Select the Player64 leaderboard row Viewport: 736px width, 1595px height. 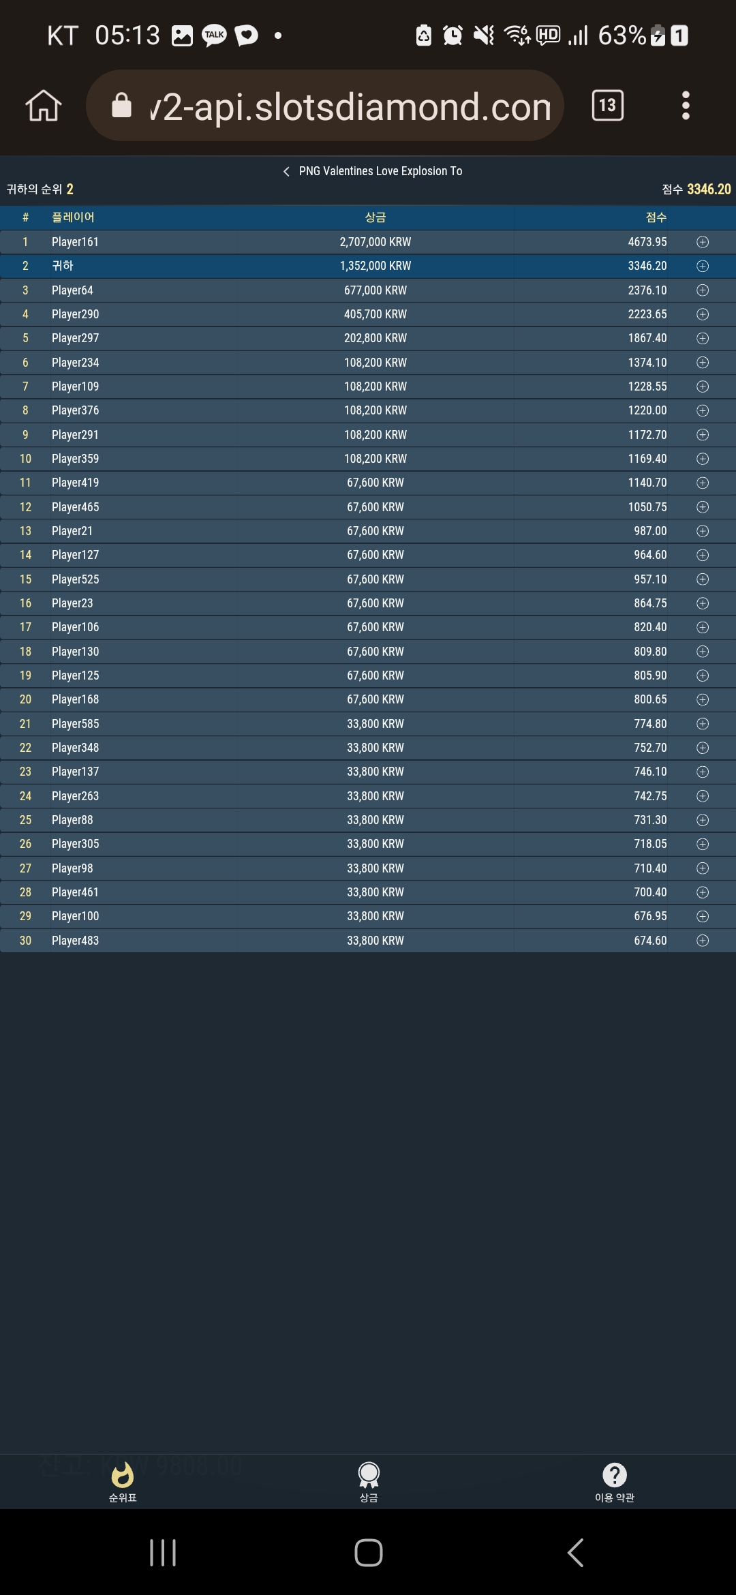pyautogui.click(x=368, y=290)
